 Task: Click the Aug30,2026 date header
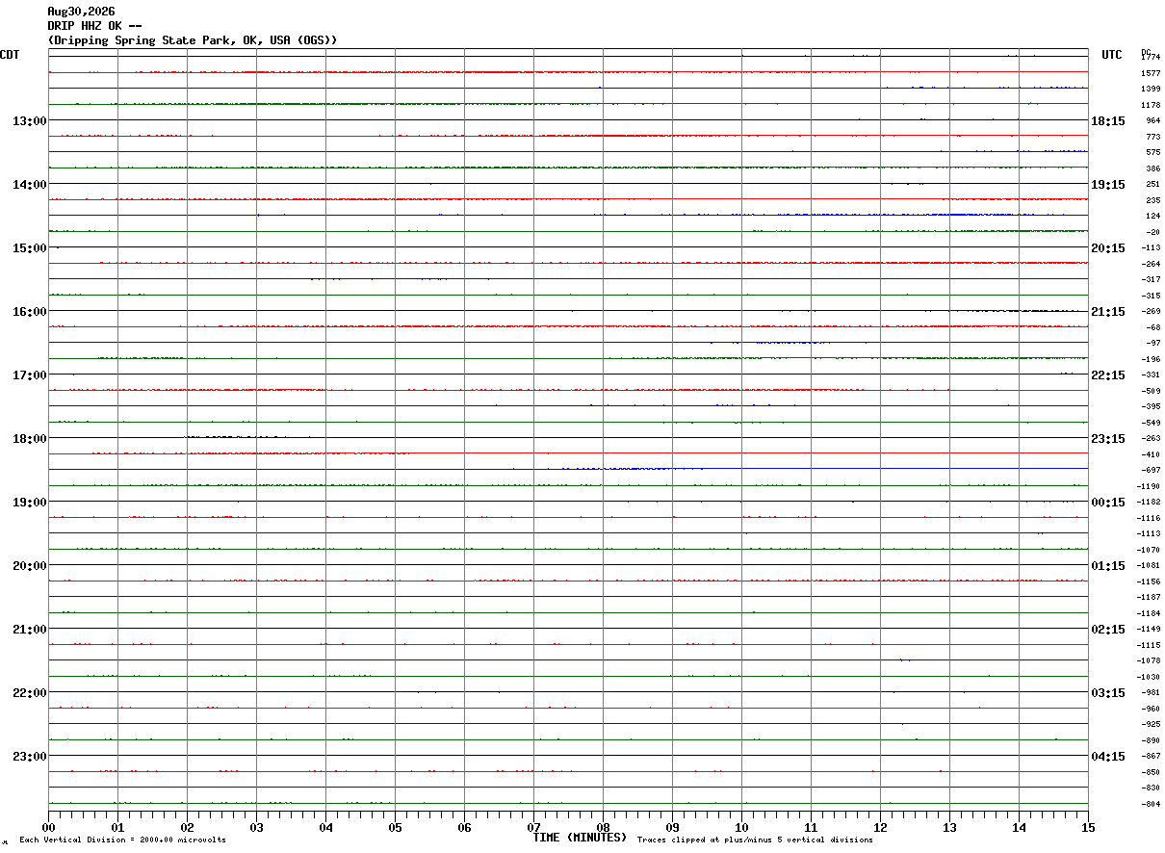click(81, 12)
